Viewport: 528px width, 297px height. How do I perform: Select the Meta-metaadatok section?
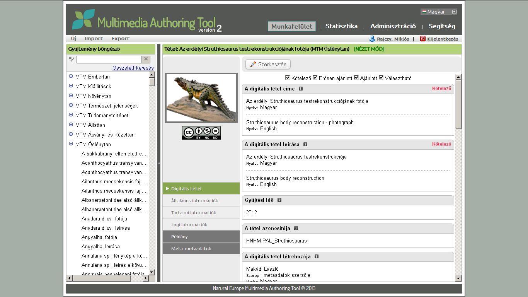coord(201,248)
